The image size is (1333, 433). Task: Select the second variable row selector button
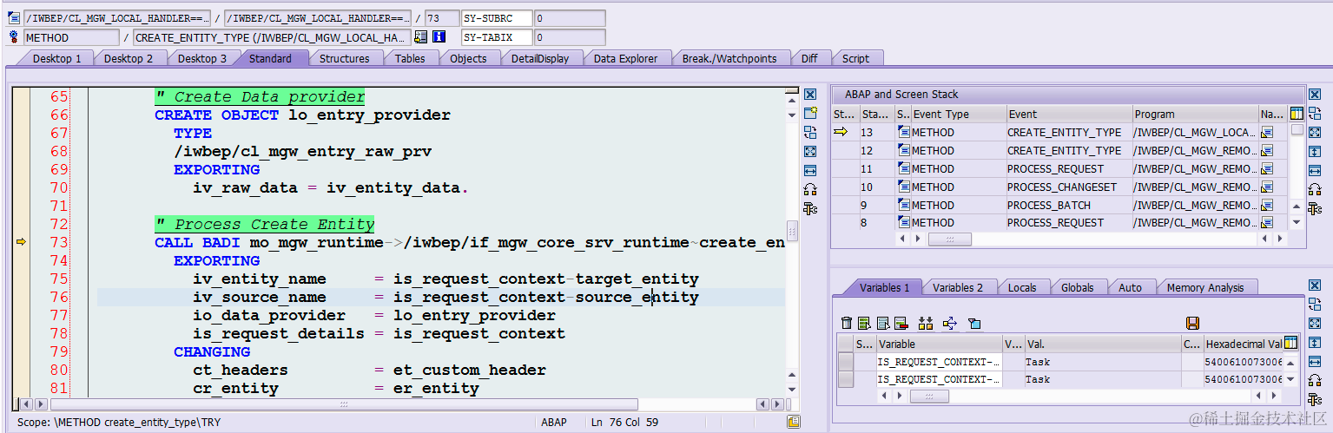[845, 379]
